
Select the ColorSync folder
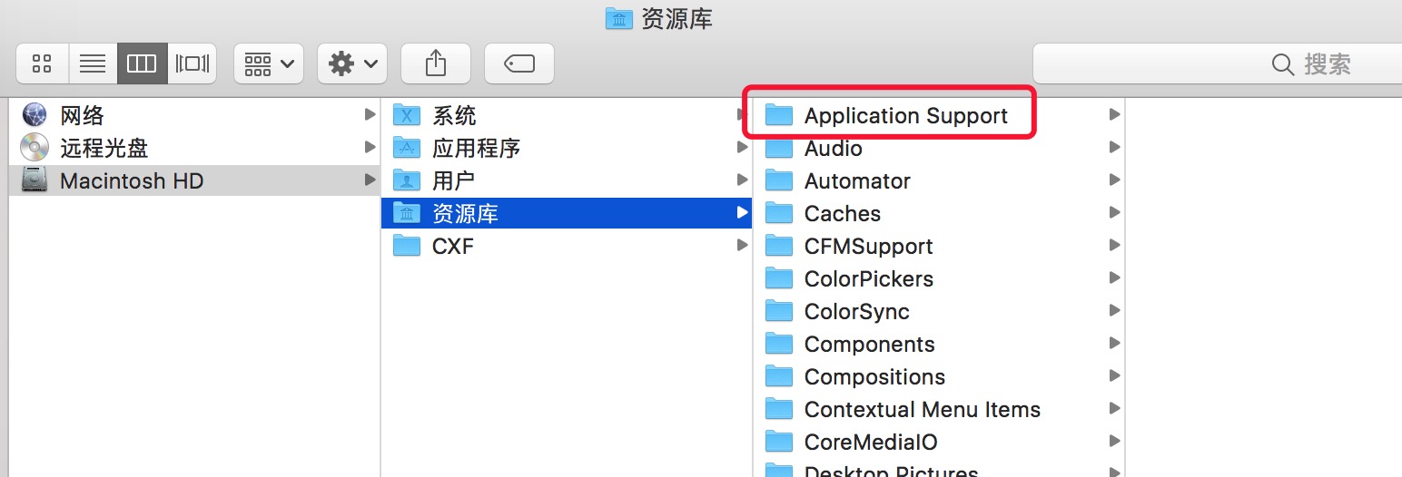point(856,311)
